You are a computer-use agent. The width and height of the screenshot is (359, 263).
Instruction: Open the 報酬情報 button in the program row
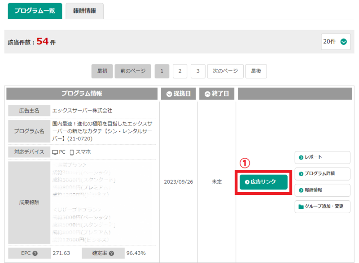322,190
